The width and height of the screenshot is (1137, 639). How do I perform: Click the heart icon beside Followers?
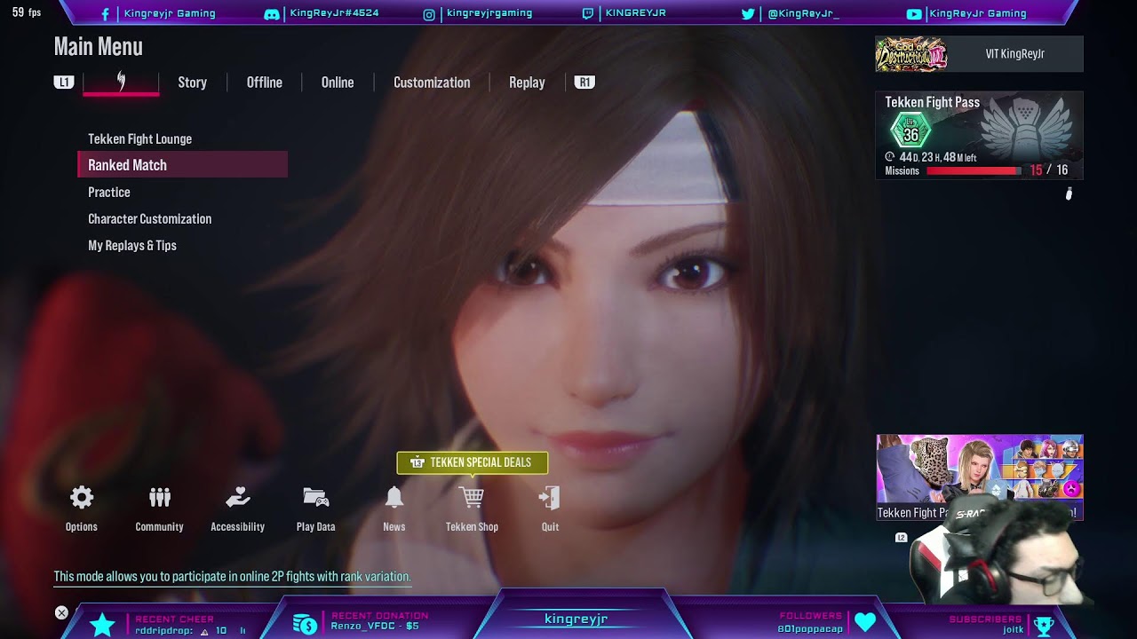(x=865, y=623)
